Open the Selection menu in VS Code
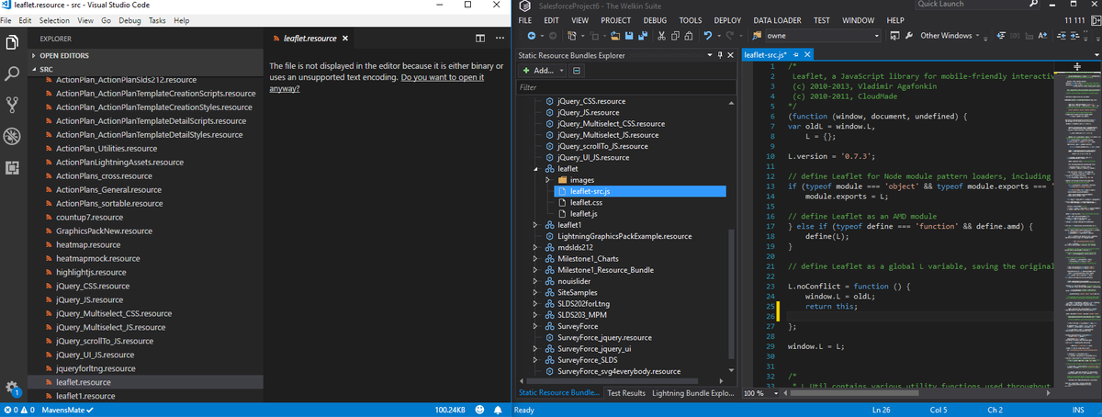Screen dimensions: 1102x417 tap(54, 20)
